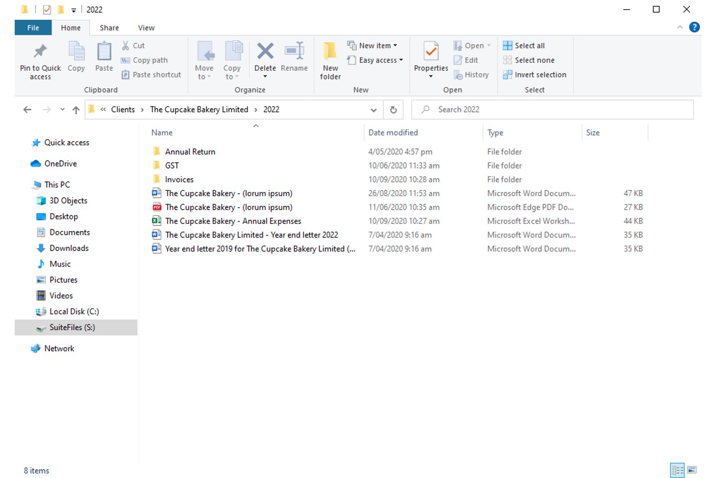717x478 pixels.
Task: Click Invert selection in ribbon
Action: tap(534, 75)
